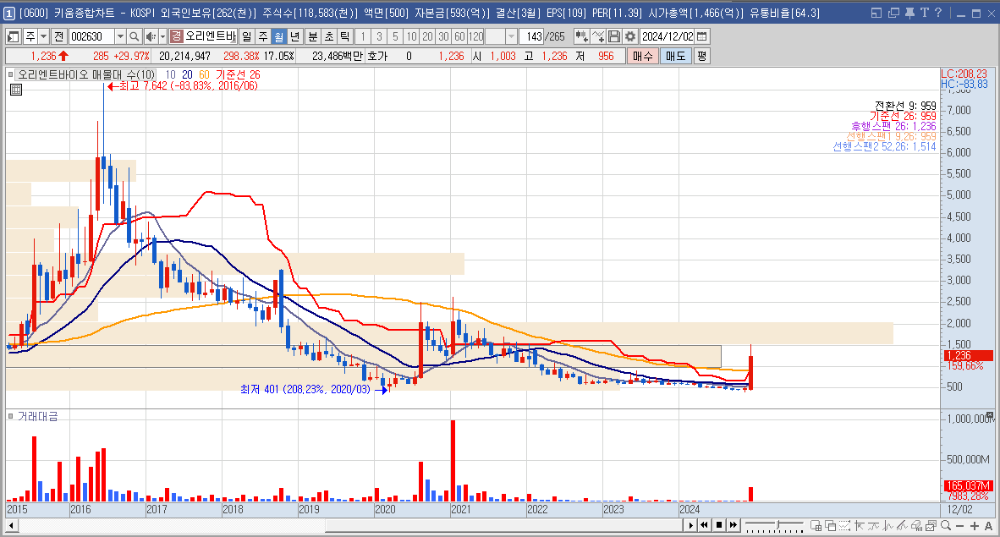Select the 초 second period toggle
1000x537 pixels.
pyautogui.click(x=329, y=37)
